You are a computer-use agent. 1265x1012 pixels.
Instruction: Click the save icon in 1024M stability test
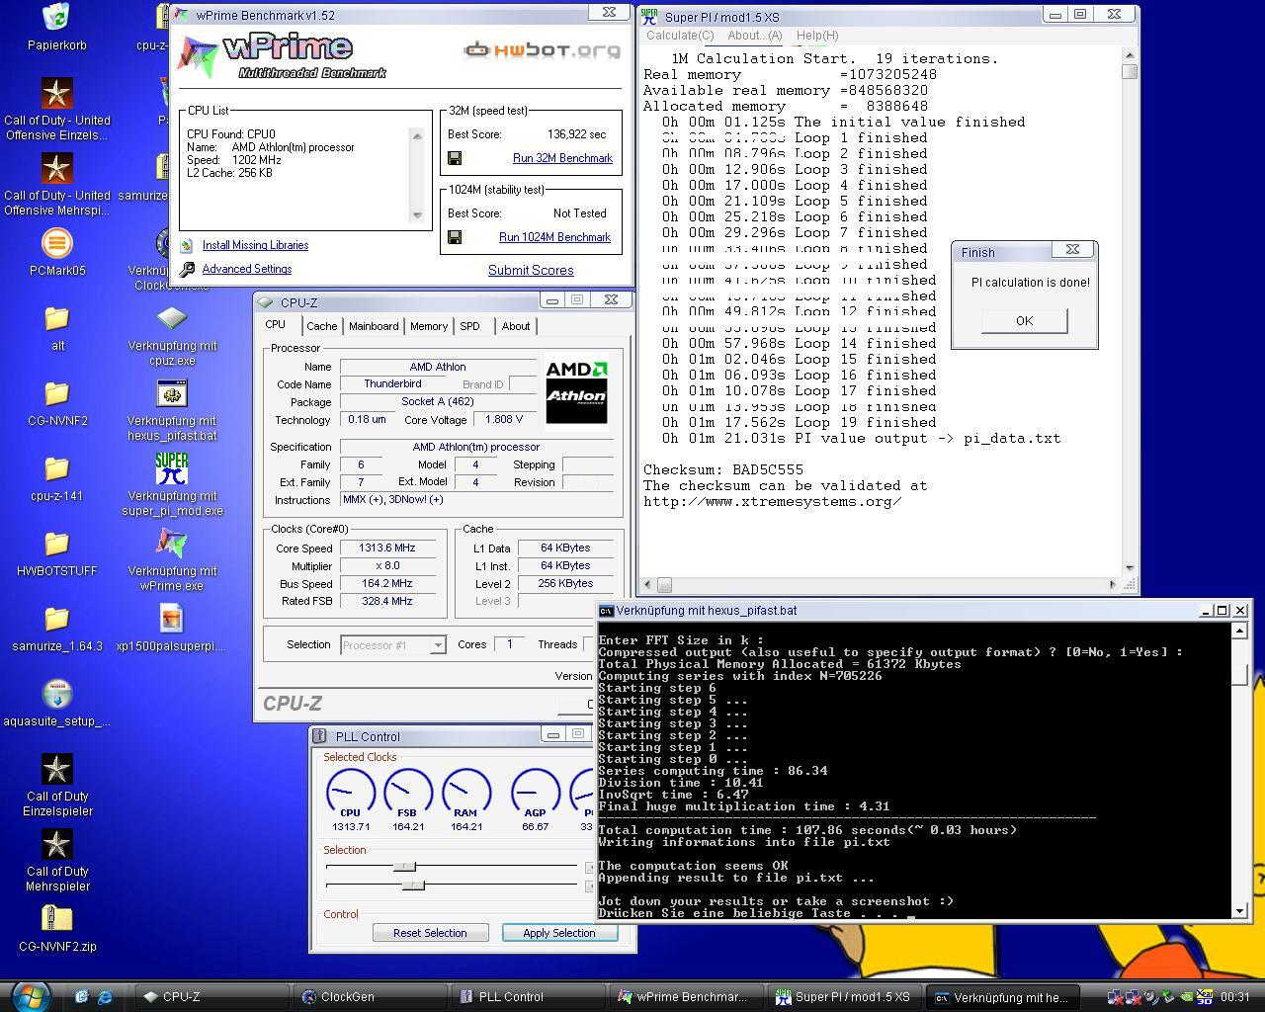coord(455,237)
